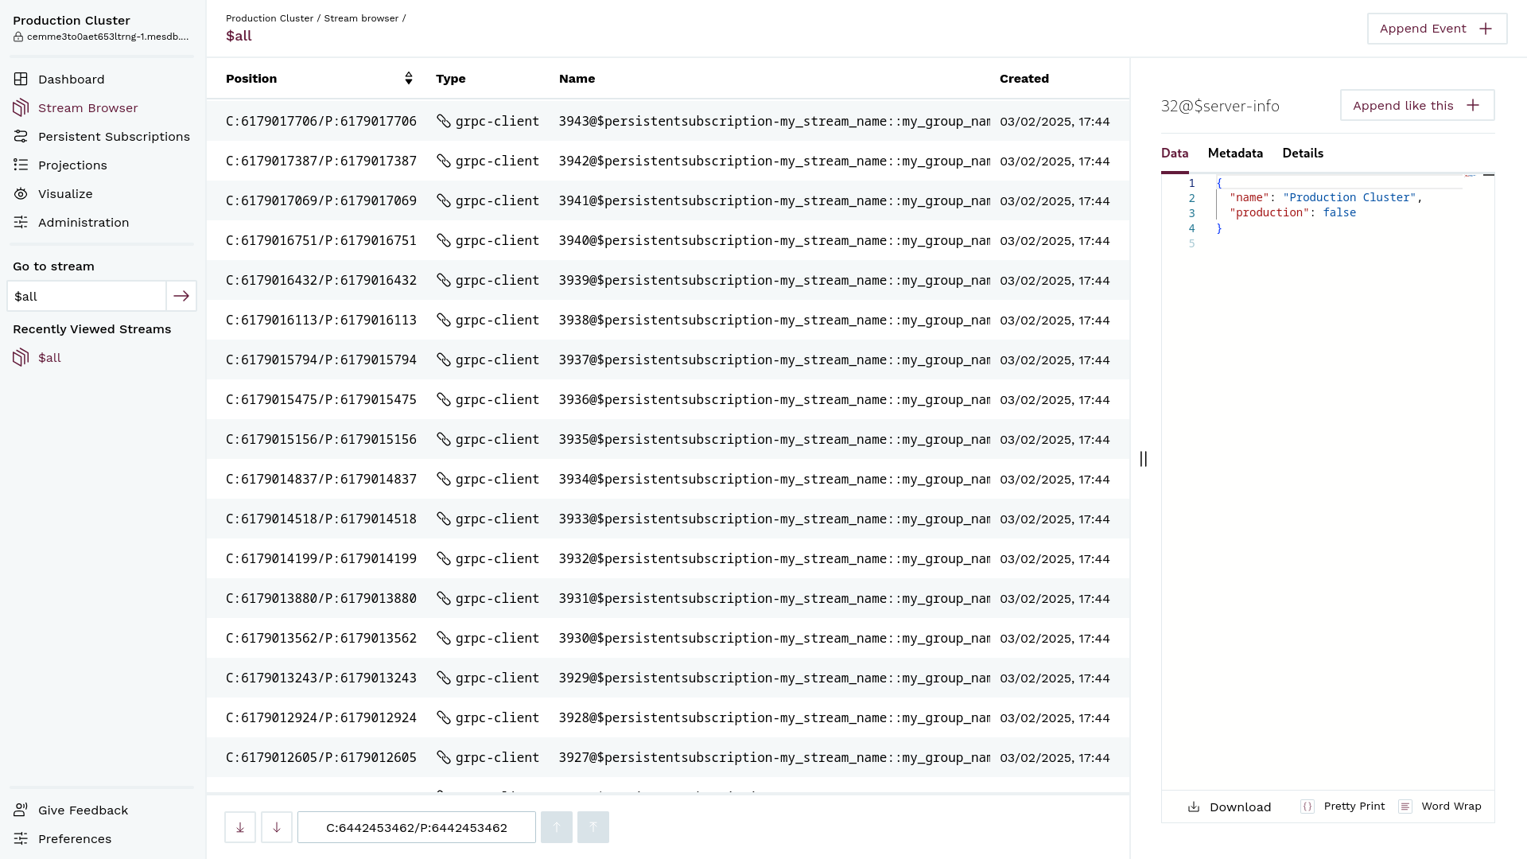
Task: Click the Name column header
Action: pyautogui.click(x=577, y=79)
